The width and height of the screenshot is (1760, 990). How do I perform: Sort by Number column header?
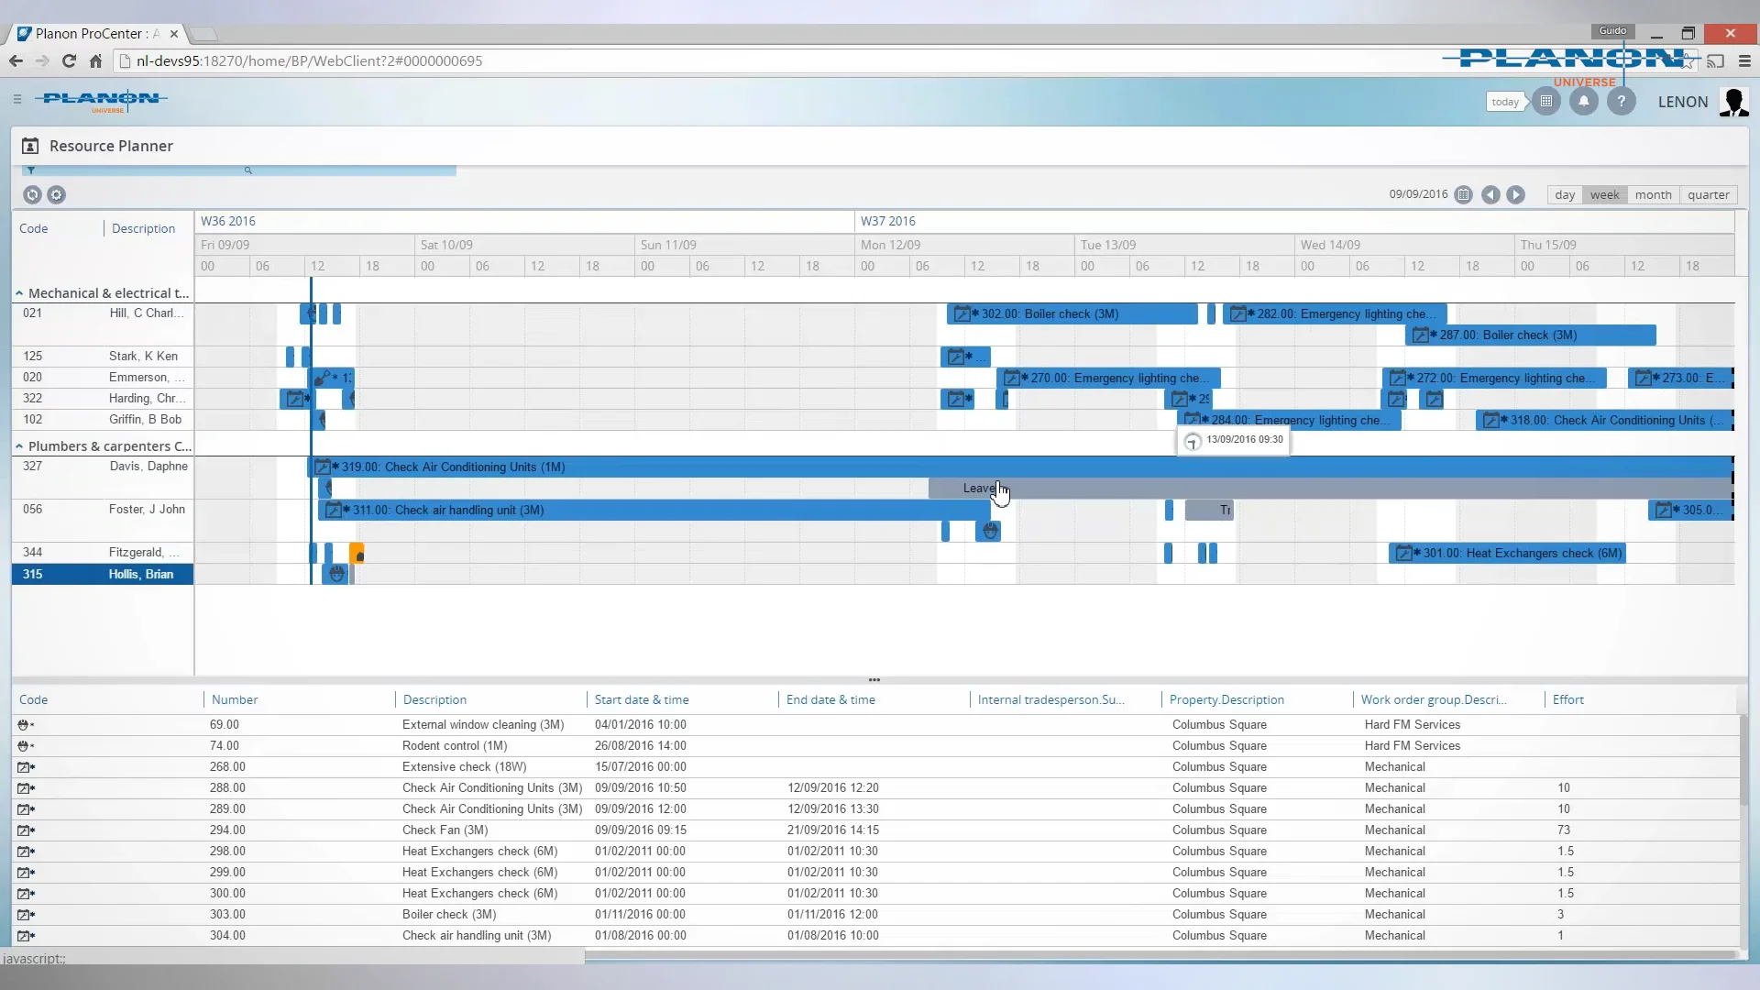pyautogui.click(x=235, y=699)
